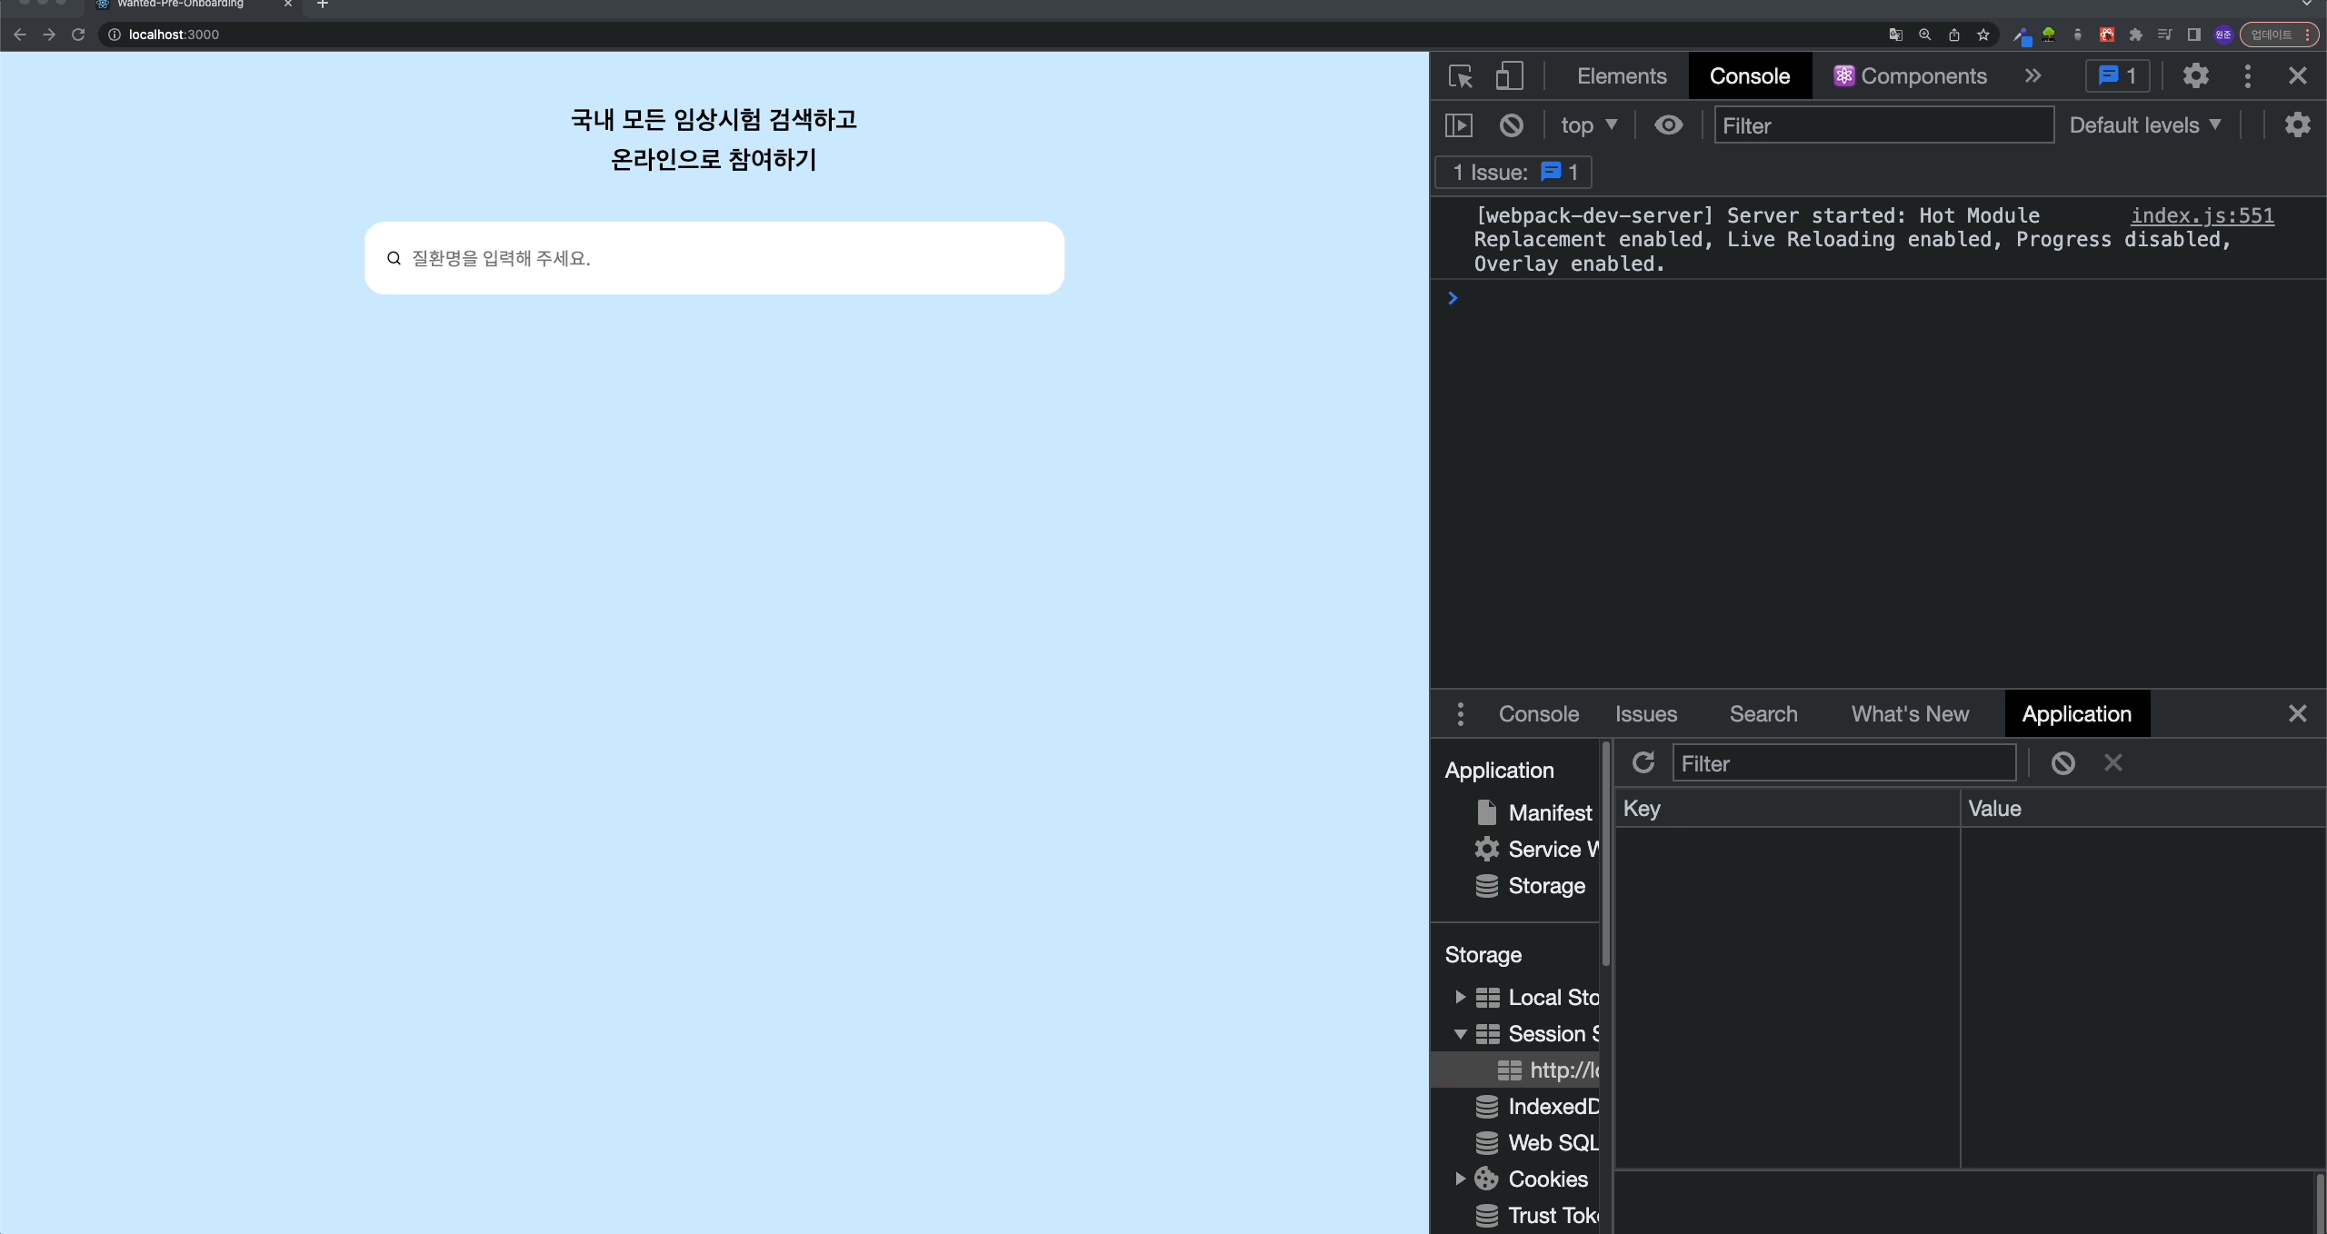Viewport: 2327px width, 1234px height.
Task: Open the What's New drawer tab
Action: pos(1910,714)
